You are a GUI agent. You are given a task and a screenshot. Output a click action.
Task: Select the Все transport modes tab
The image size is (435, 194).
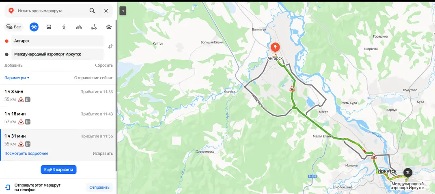[x=14, y=27]
